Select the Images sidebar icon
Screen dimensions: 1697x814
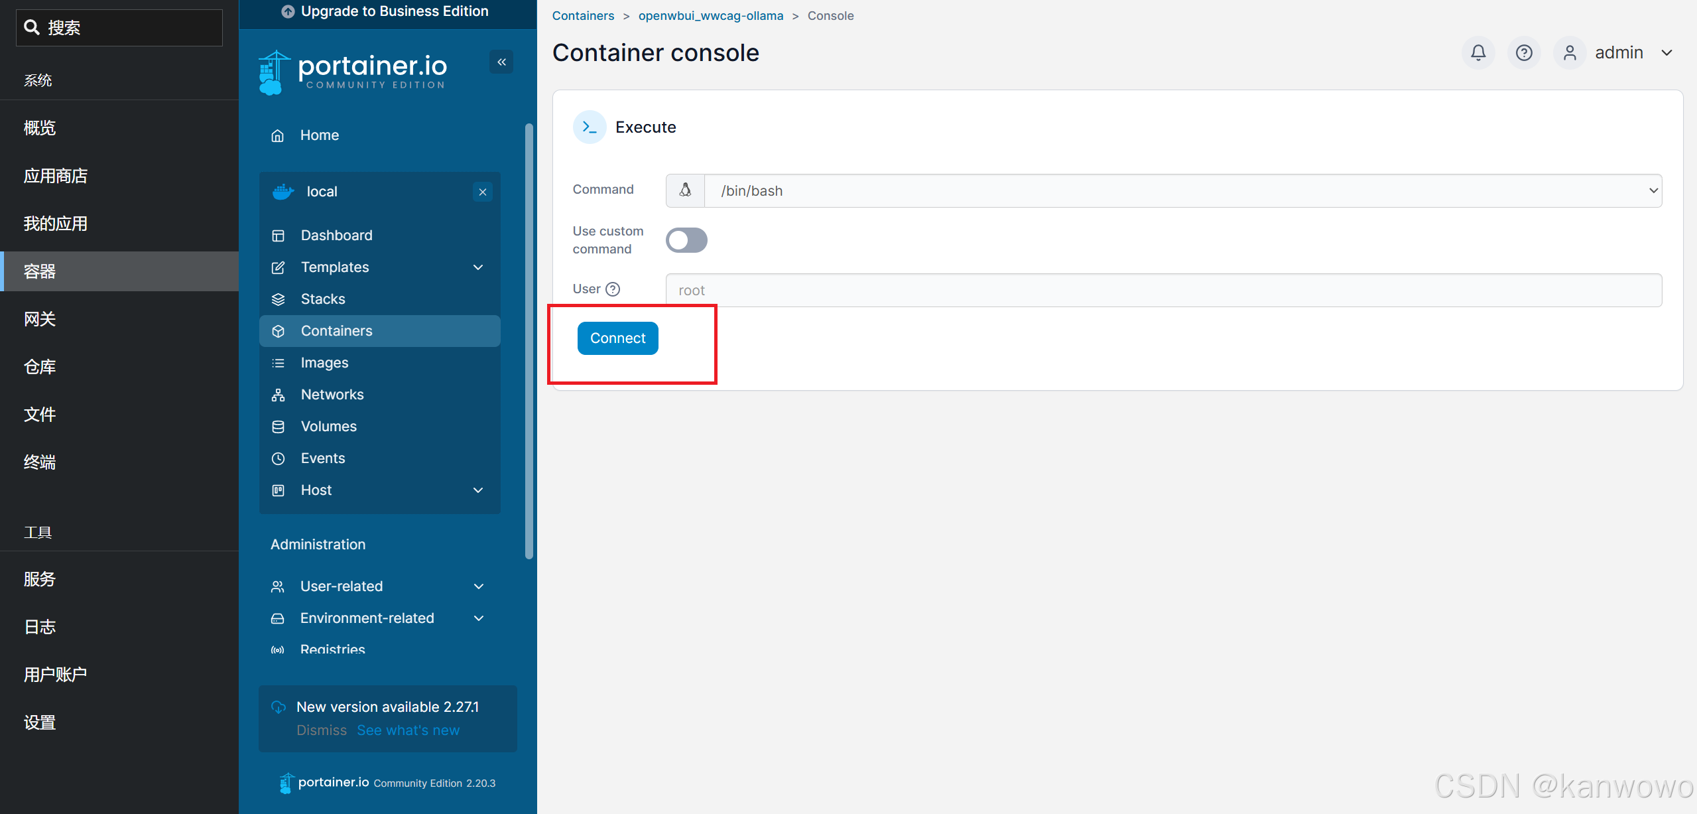click(277, 362)
